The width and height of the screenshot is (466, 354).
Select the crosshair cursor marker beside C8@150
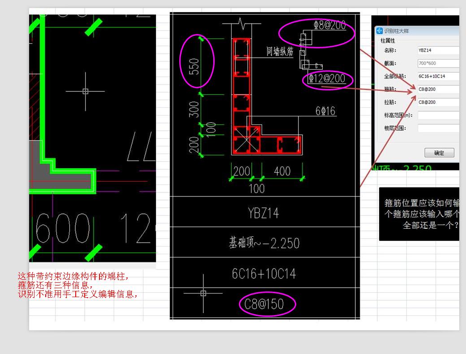pyautogui.click(x=203, y=293)
